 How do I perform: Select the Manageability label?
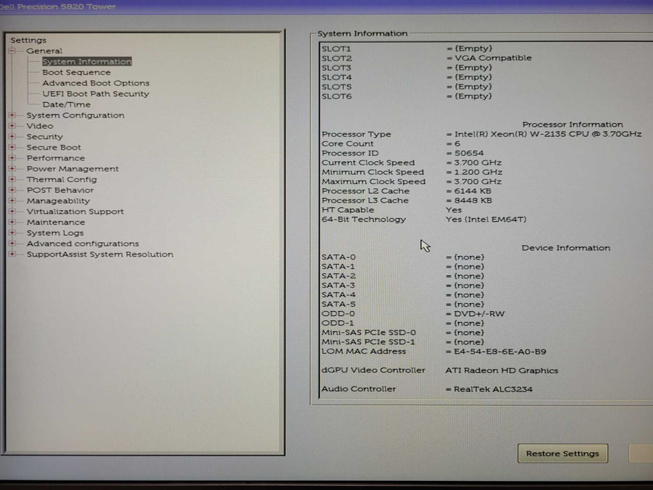[58, 201]
